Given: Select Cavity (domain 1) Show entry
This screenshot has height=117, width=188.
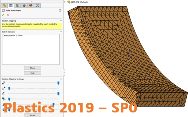Looking at the screenshot, I should tap(13, 35).
